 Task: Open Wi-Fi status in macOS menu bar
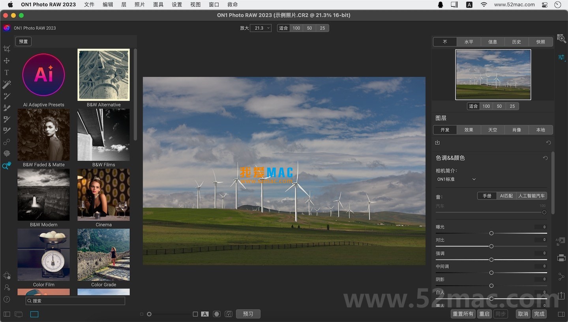point(484,5)
